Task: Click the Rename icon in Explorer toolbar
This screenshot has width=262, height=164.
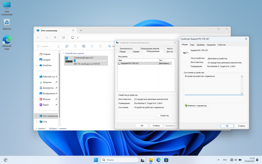Action: point(84,46)
